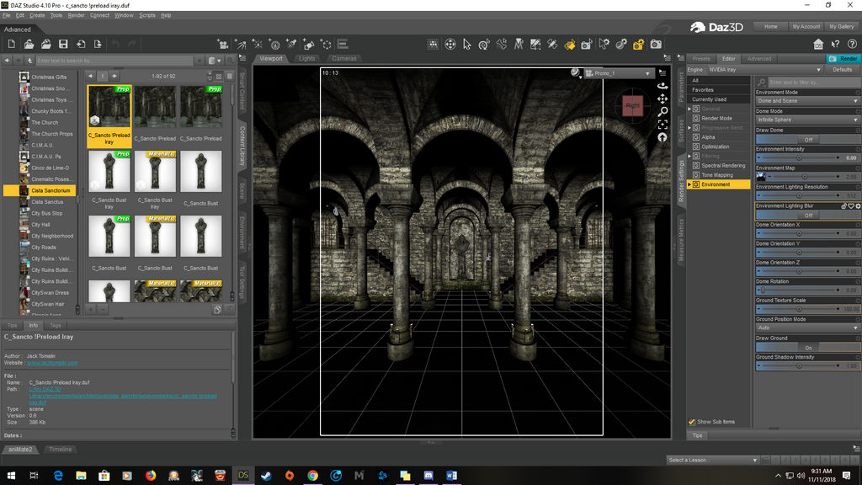
Task: Toggle the Draw Ground On switch
Action: tap(807, 347)
